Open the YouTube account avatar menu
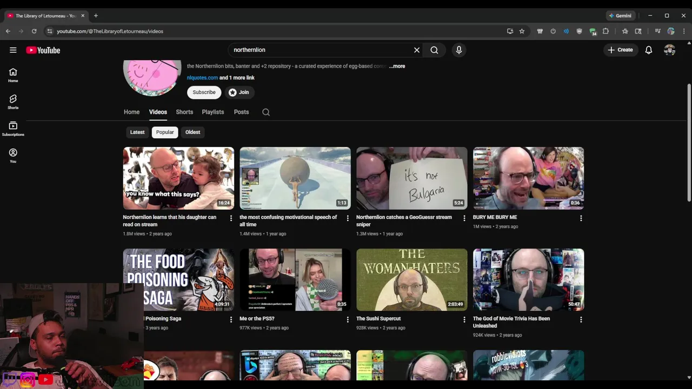This screenshot has height=389, width=692. click(670, 50)
